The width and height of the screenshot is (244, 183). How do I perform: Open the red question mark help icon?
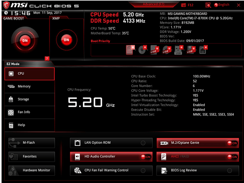(x=47, y=59)
